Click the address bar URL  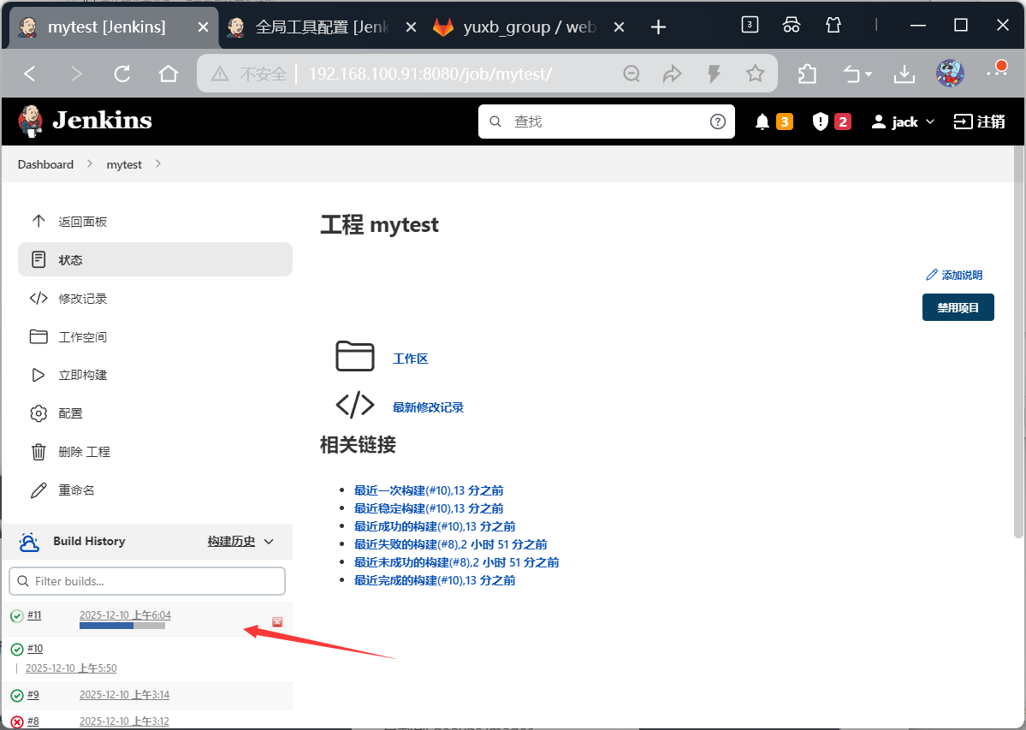[430, 74]
